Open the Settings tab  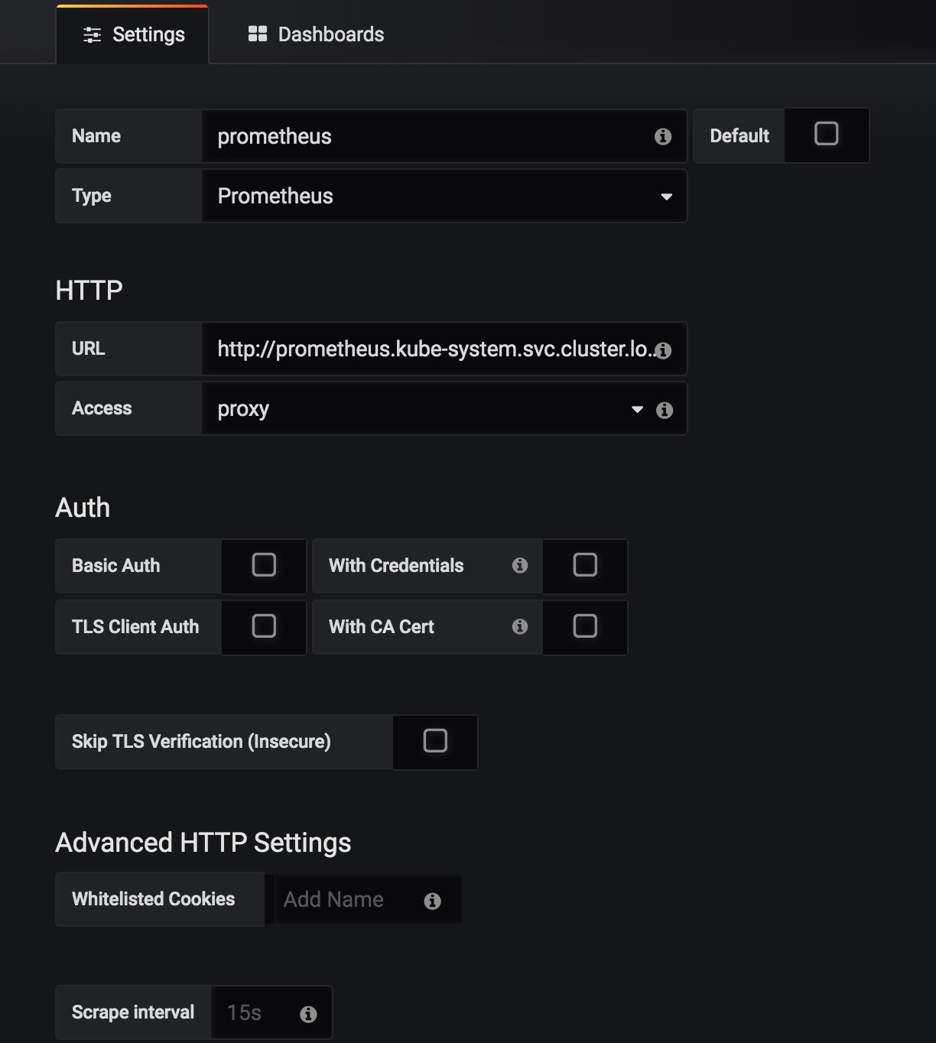click(132, 34)
